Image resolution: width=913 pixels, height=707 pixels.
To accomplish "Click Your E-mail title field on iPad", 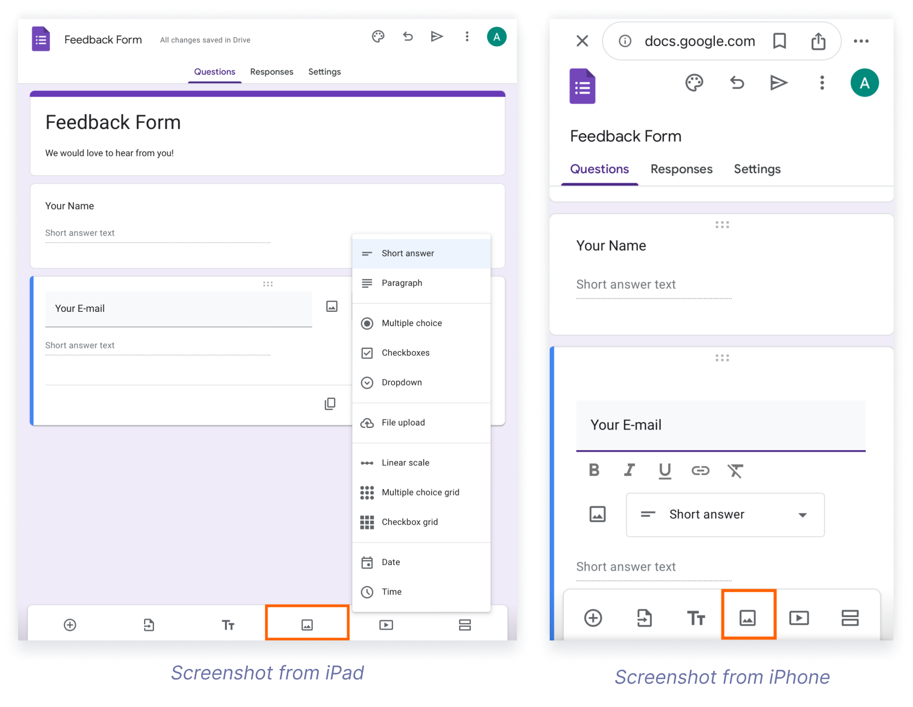I will pos(178,309).
